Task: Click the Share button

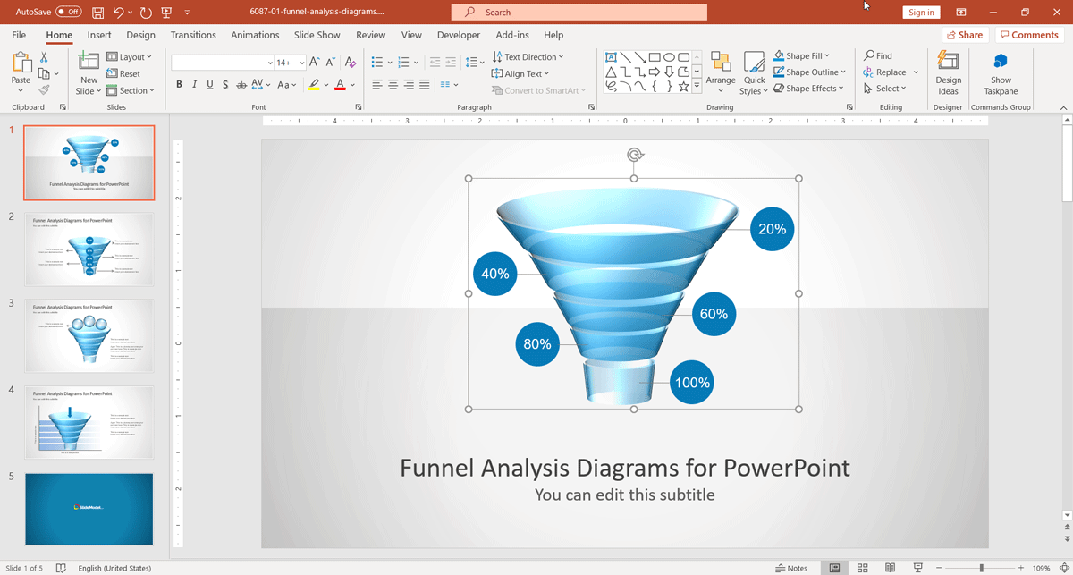Action: [x=964, y=35]
